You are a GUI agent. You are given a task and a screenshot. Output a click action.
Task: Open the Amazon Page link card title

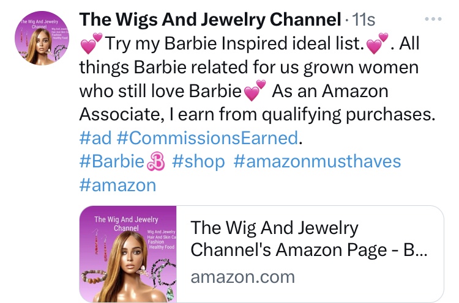tap(309, 238)
